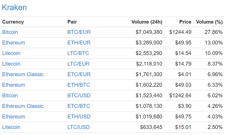Open the LTC/USD pair link

point(78,127)
